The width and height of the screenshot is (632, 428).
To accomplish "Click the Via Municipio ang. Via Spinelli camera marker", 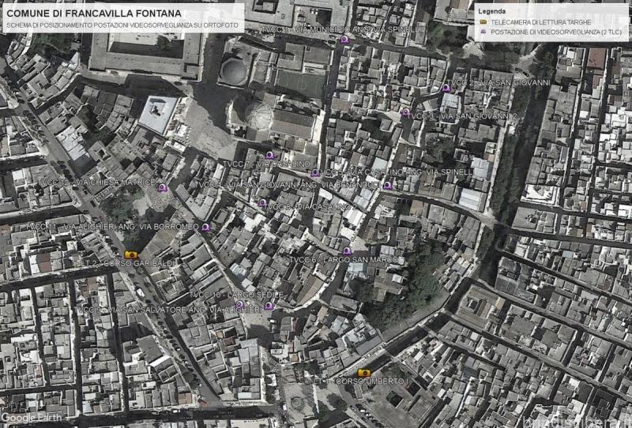I will (344, 39).
